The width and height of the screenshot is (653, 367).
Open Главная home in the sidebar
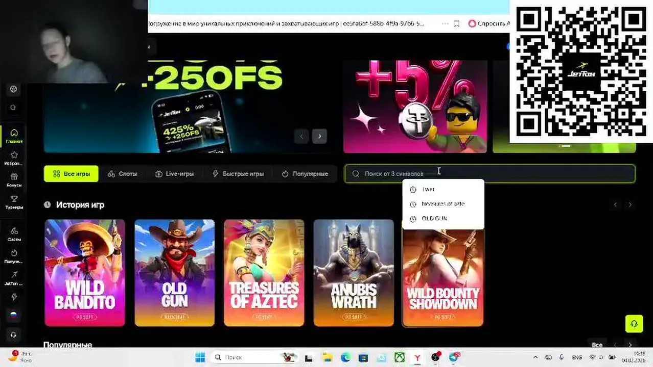[14, 136]
